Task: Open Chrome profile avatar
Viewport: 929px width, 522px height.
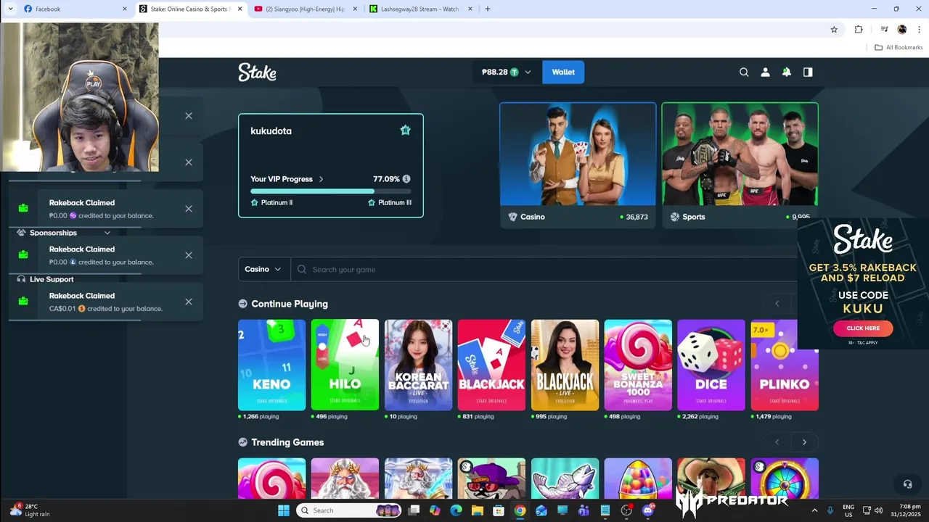Action: pos(902,30)
